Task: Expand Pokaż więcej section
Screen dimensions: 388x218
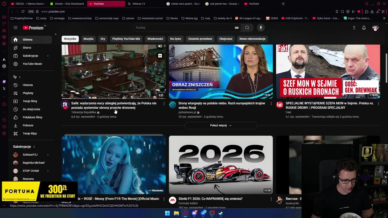Action: coord(221,125)
